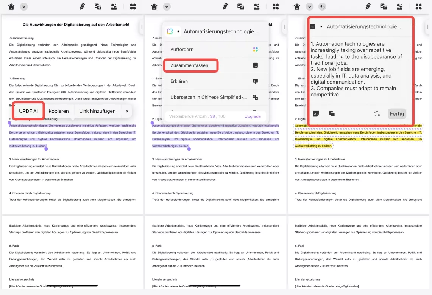
Task: Click the translate icon beside Übersetzen
Action: point(256,97)
